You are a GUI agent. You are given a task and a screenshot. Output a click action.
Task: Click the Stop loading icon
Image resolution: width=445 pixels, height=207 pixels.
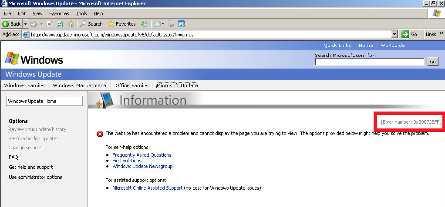click(x=49, y=24)
